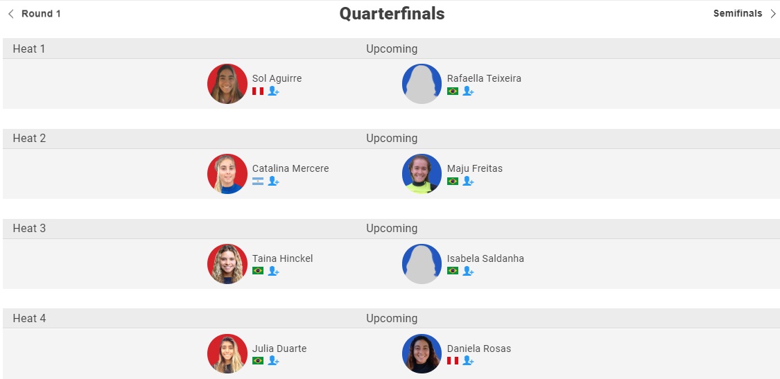Click the follow icon next to Daniela Rosas

468,360
